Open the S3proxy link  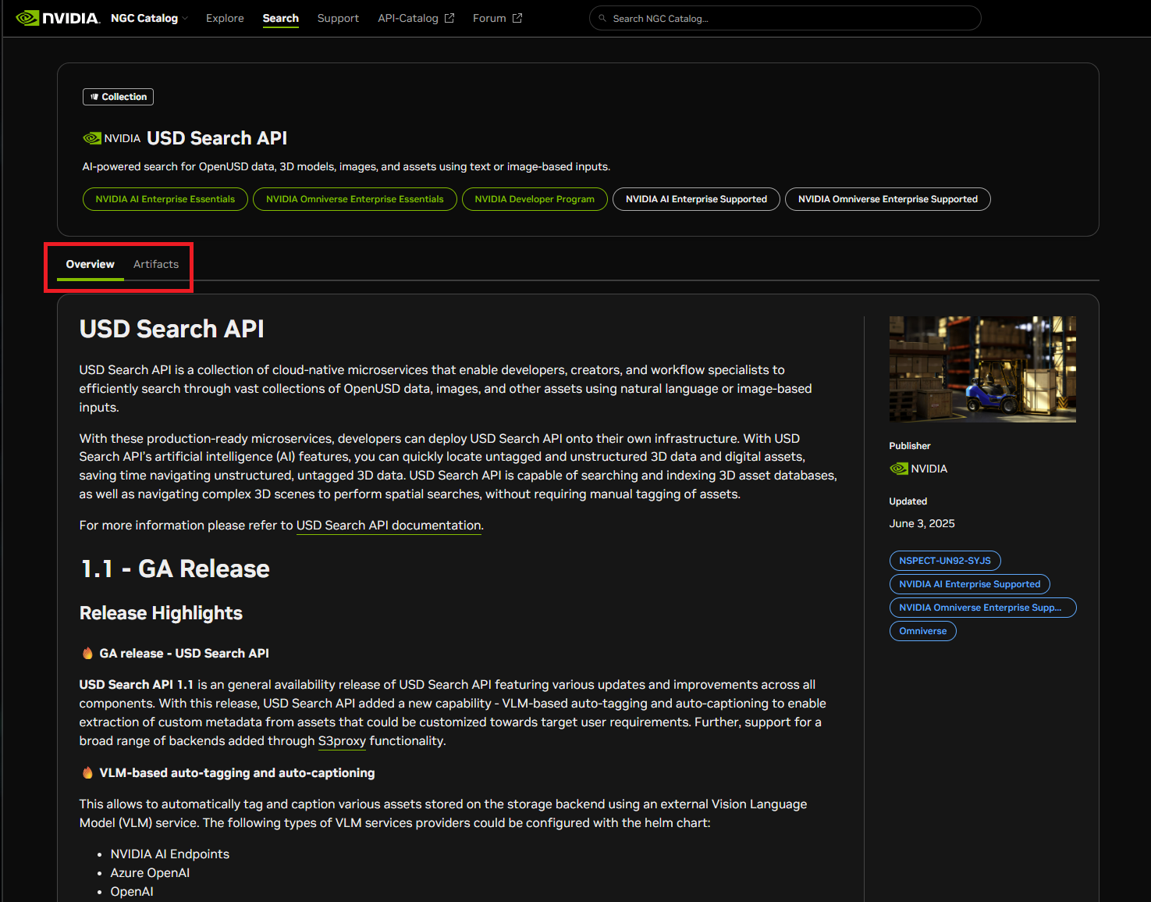[342, 741]
